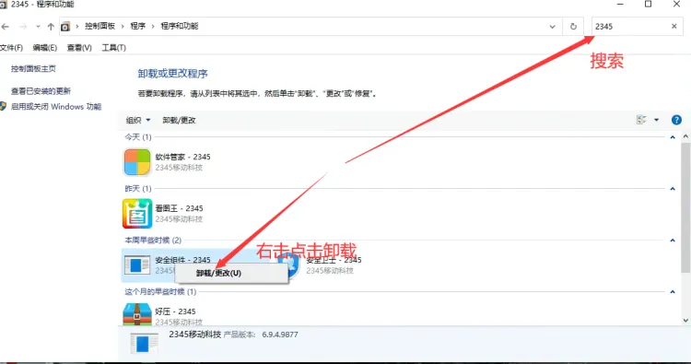Viewport: 691px width, 364px height.
Task: Click the refresh icon beside address bar
Action: 573,27
